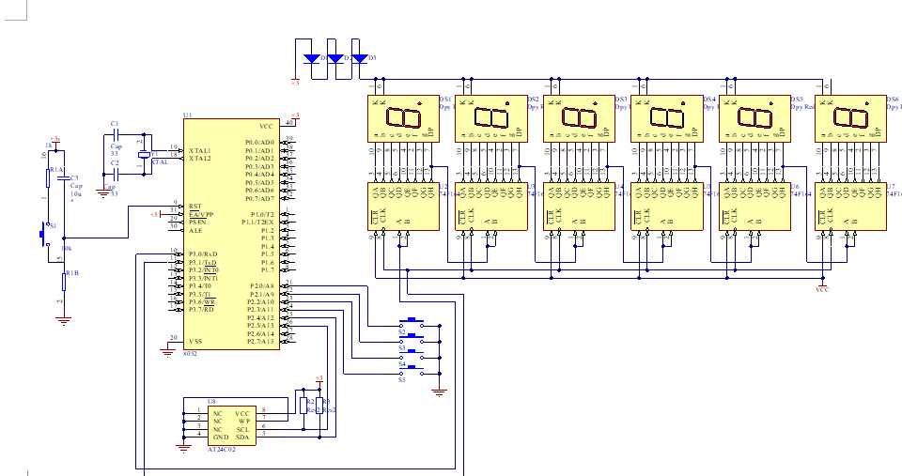Select the DS6 seven-segment display
This screenshot has width=902, height=476.
851,119
